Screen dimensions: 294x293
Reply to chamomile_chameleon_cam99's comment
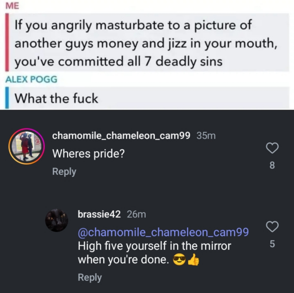click(x=64, y=172)
